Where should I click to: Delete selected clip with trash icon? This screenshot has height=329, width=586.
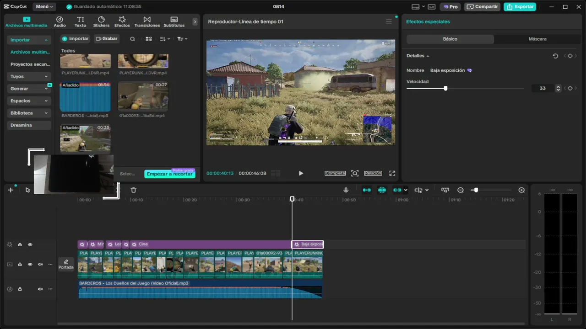click(x=134, y=190)
